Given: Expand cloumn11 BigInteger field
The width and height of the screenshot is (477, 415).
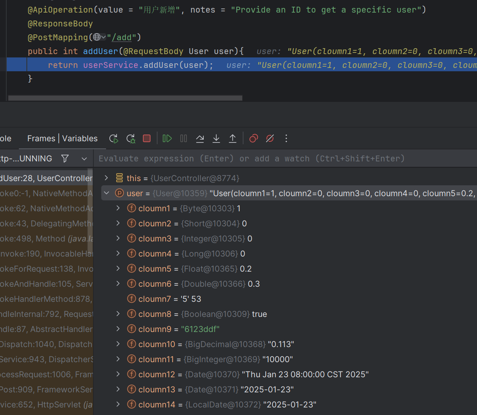Looking at the screenshot, I should coord(118,359).
